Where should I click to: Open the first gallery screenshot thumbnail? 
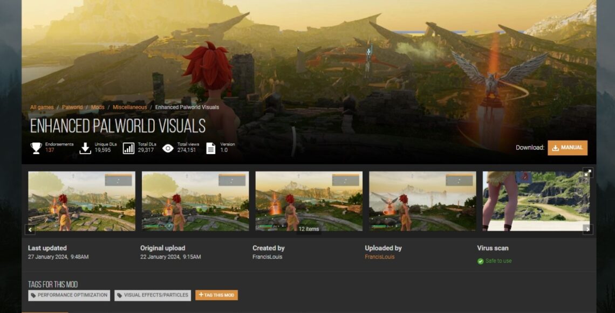[81, 201]
